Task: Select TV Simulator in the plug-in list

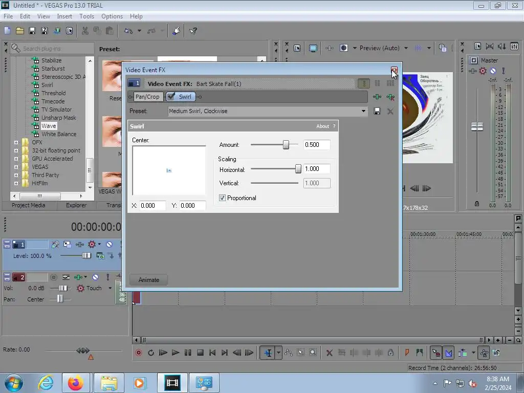Action: coord(56,110)
